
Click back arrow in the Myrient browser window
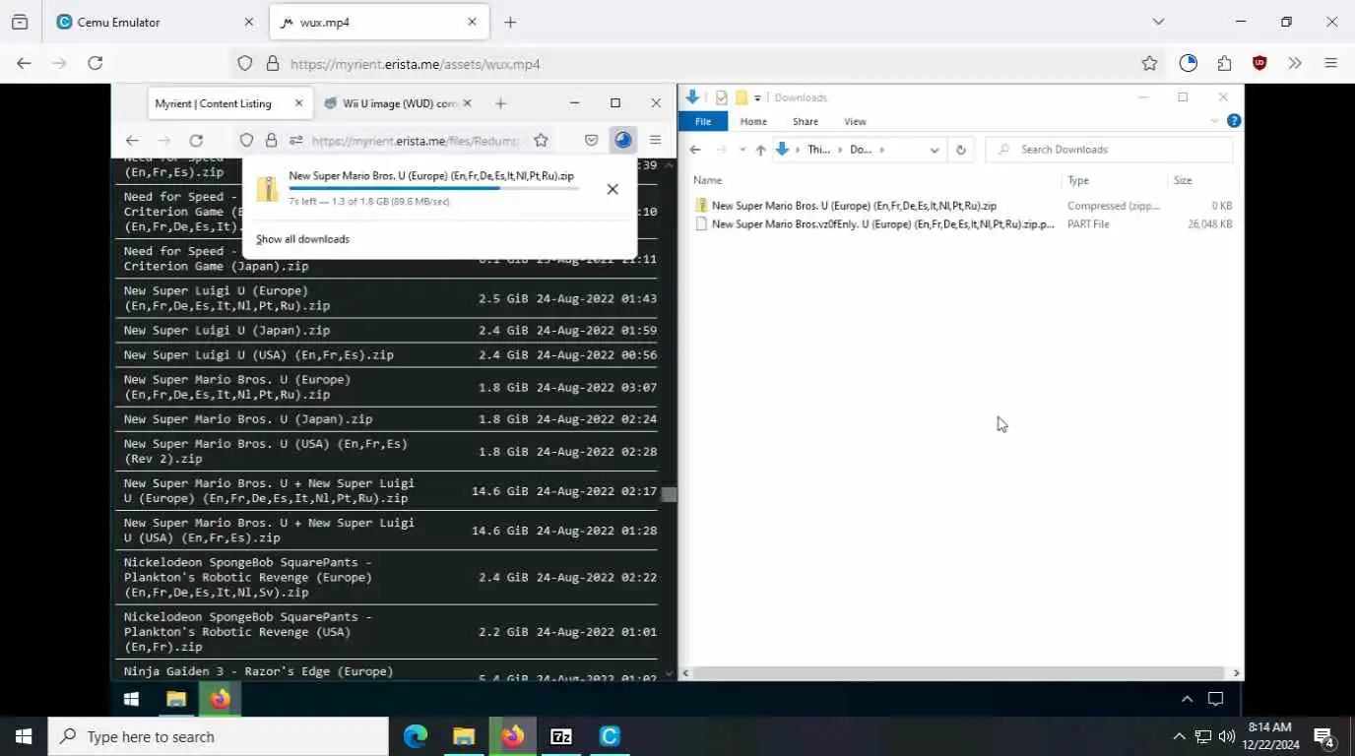tap(132, 141)
